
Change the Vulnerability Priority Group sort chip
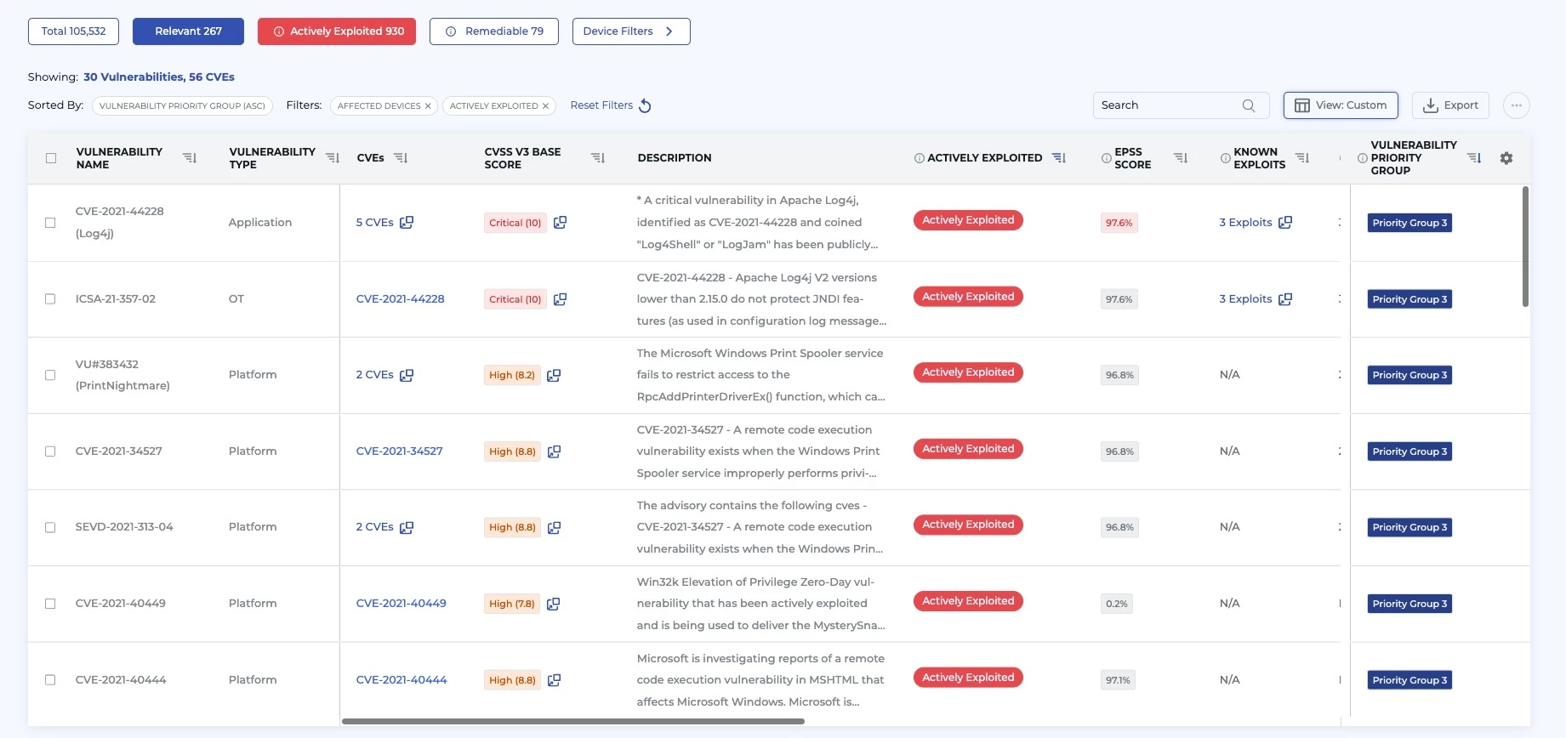coord(182,105)
